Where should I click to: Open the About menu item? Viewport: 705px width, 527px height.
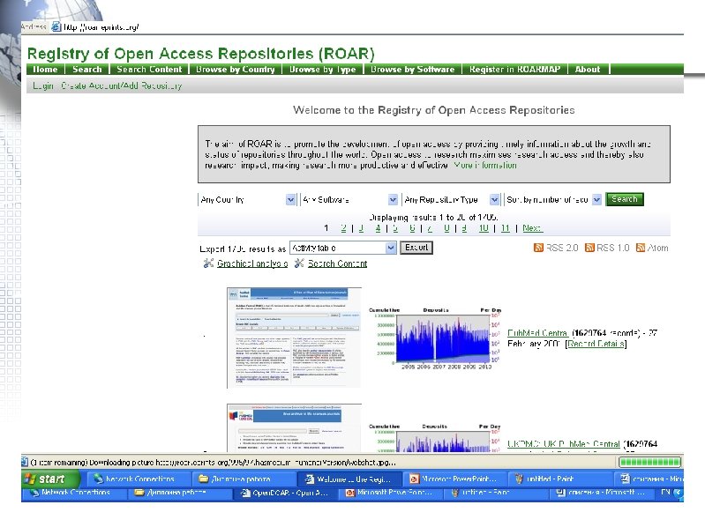587,69
